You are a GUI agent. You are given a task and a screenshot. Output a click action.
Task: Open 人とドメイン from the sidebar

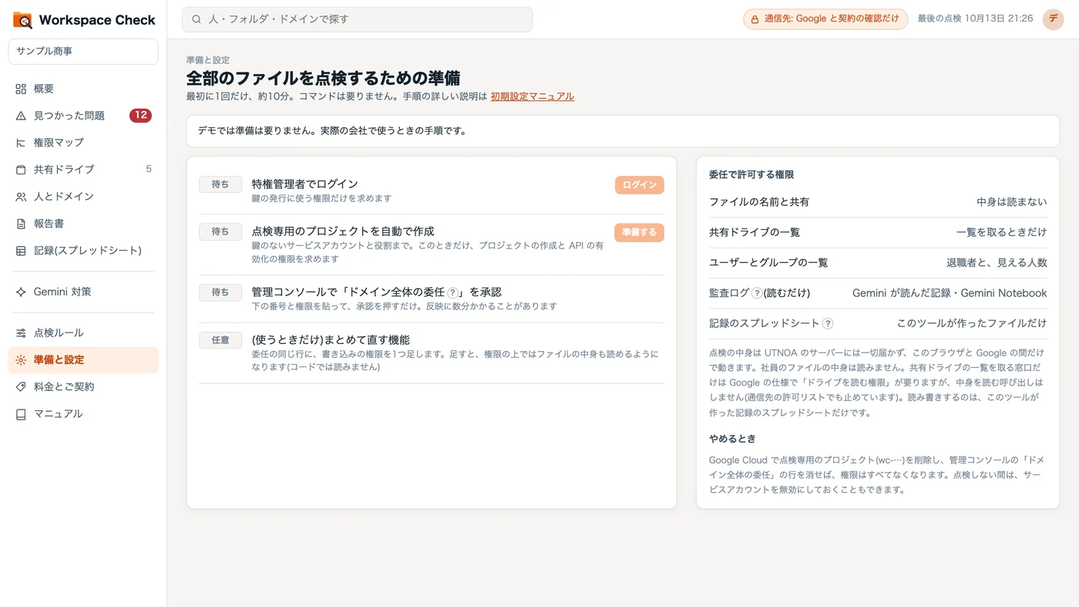click(x=83, y=197)
